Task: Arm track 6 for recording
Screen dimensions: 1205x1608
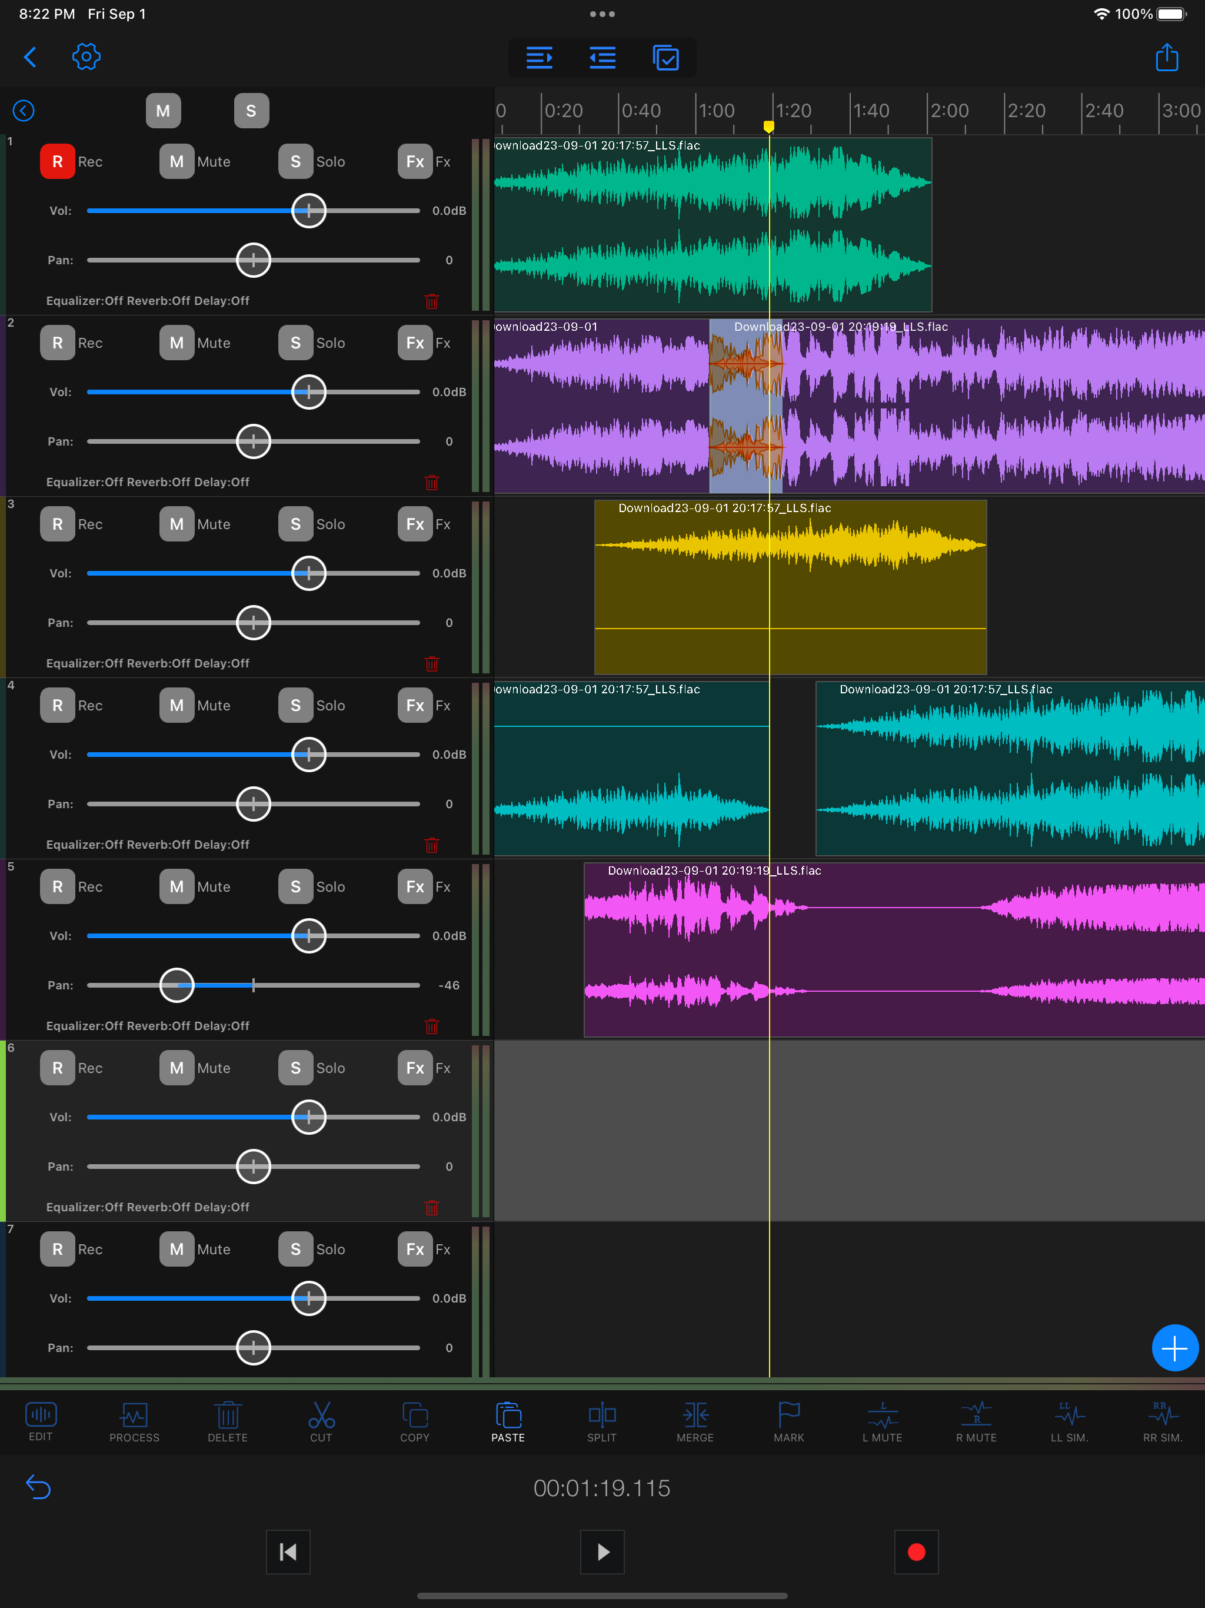Action: point(58,1068)
